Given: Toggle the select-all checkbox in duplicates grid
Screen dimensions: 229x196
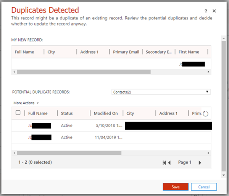Looking at the screenshot, I should pos(18,113).
